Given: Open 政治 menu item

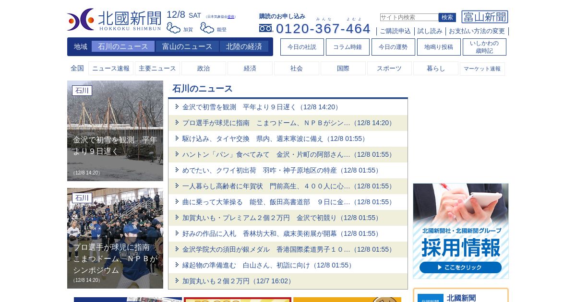Looking at the screenshot, I should pyautogui.click(x=204, y=69).
